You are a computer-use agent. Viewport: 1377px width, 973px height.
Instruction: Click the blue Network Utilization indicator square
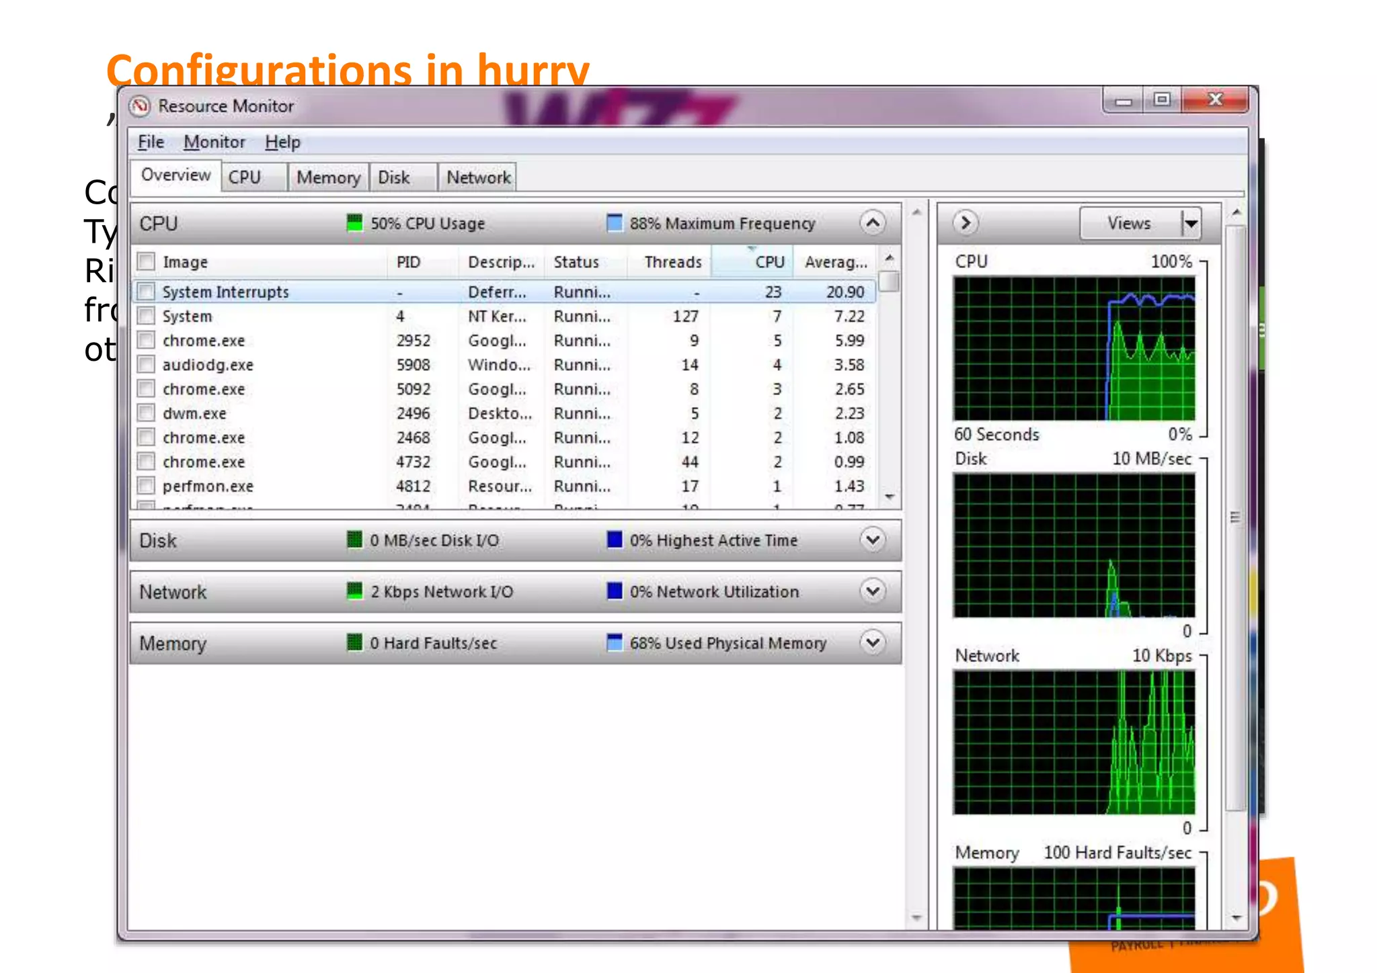pyautogui.click(x=614, y=591)
